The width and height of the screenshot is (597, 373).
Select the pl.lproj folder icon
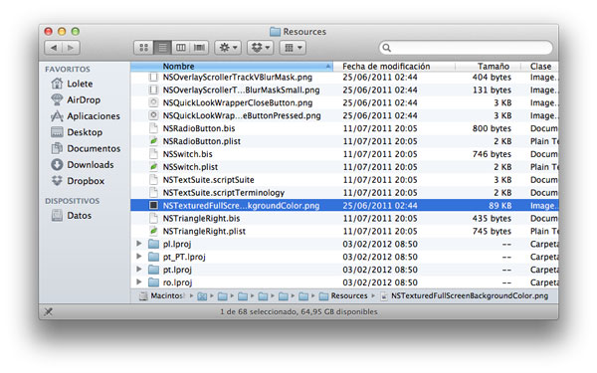(153, 244)
